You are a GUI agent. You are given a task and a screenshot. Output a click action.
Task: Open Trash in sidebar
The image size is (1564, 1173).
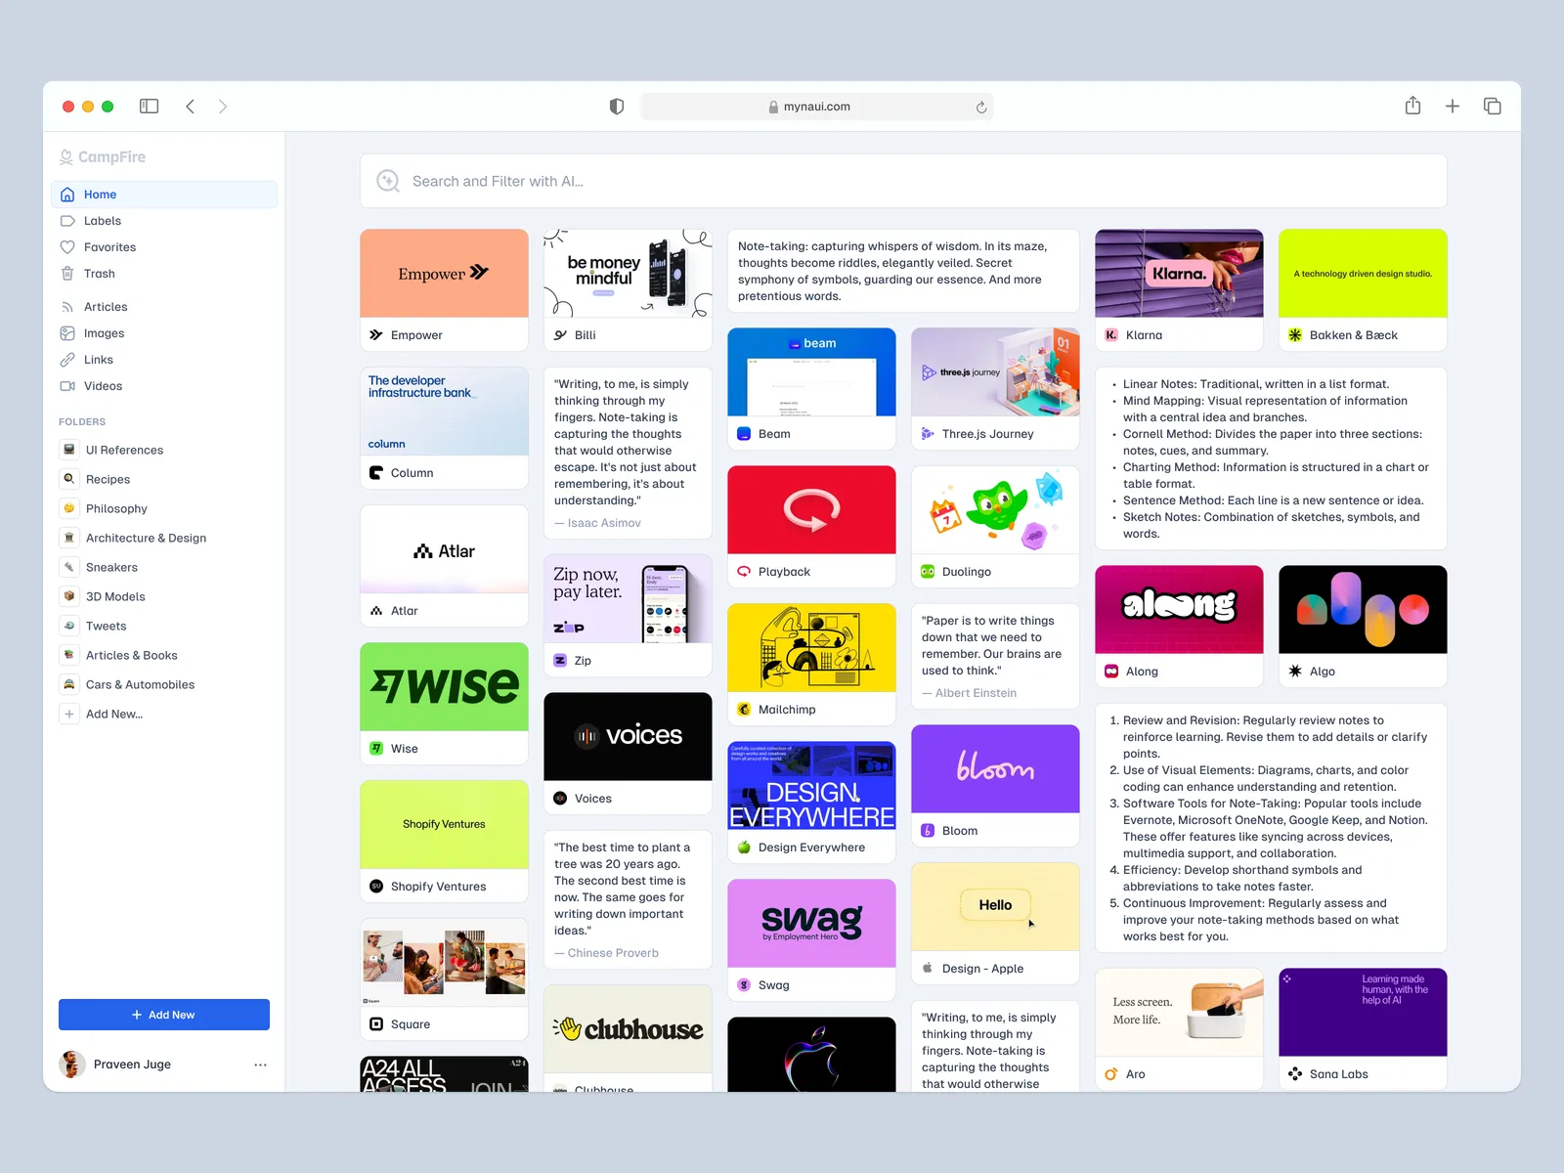pos(99,274)
